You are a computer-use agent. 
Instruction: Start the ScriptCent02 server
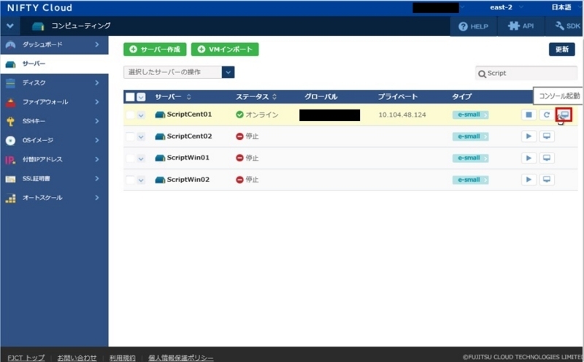529,136
